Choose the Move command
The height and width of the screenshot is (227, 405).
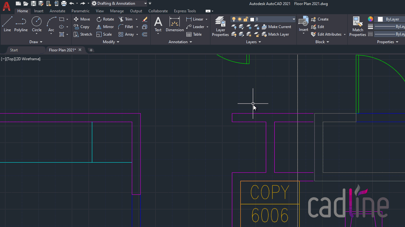[82, 19]
